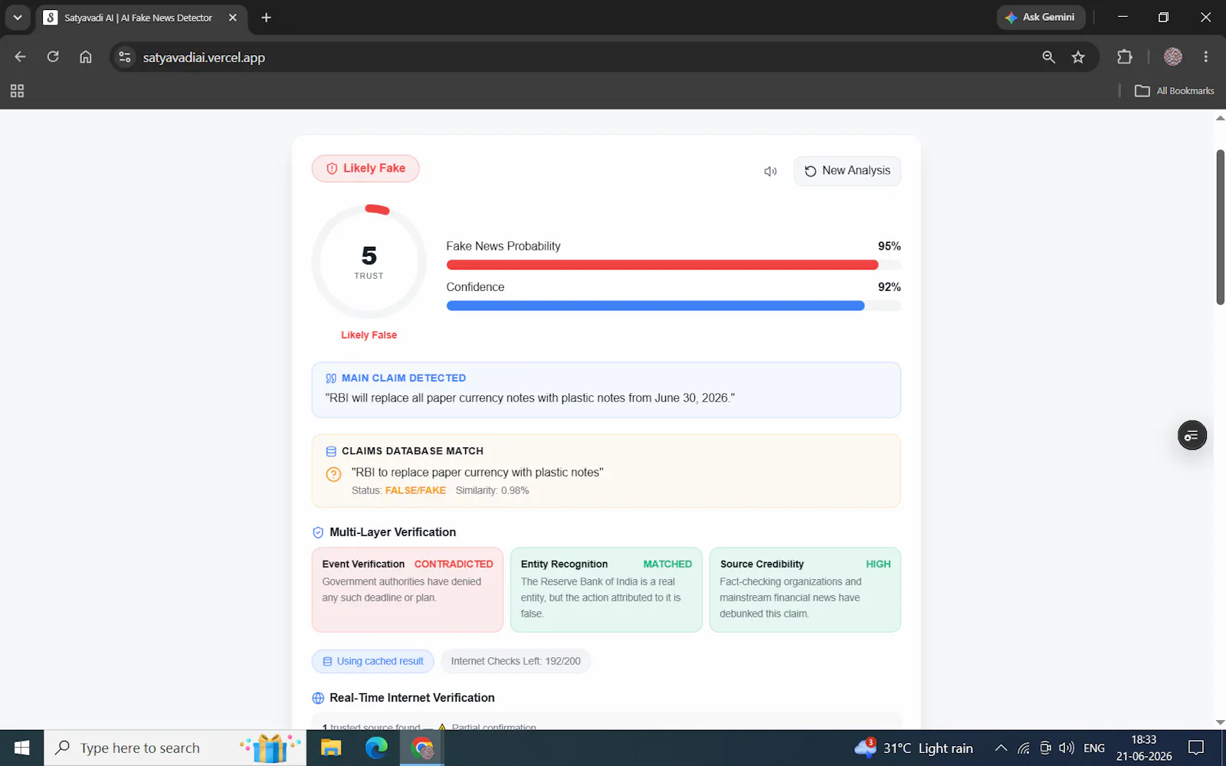Open the browser home page
Viewport: 1226px width, 766px height.
tap(86, 57)
